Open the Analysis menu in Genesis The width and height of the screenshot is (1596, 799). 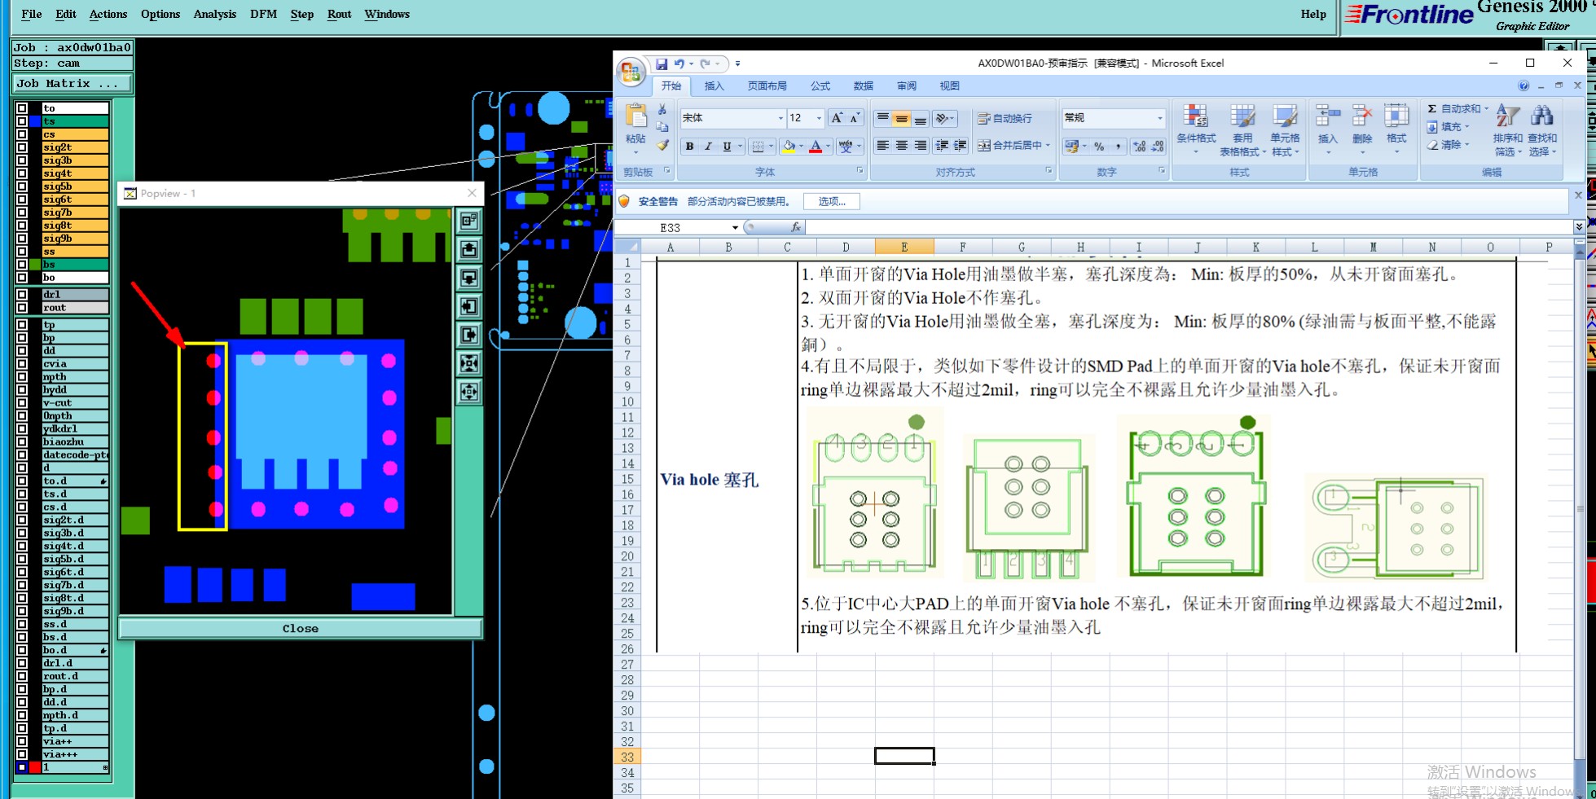(214, 14)
